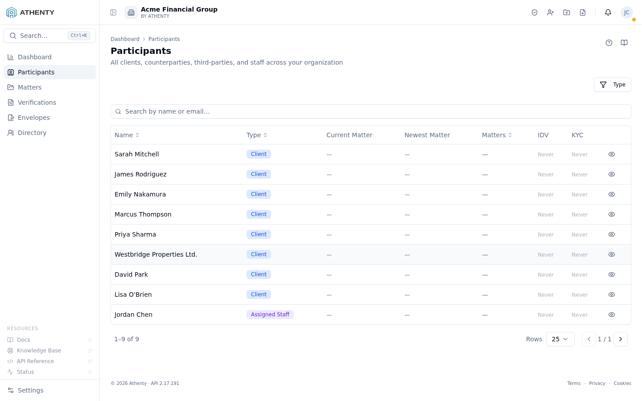This screenshot has height=401, width=642.
Task: Open the book guide icon near title
Action: pos(624,43)
